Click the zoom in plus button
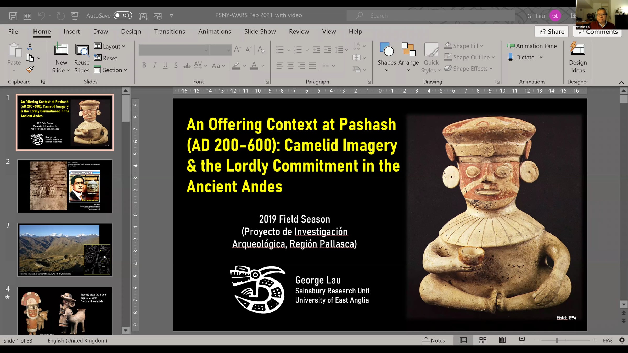The width and height of the screenshot is (628, 353). 595,340
